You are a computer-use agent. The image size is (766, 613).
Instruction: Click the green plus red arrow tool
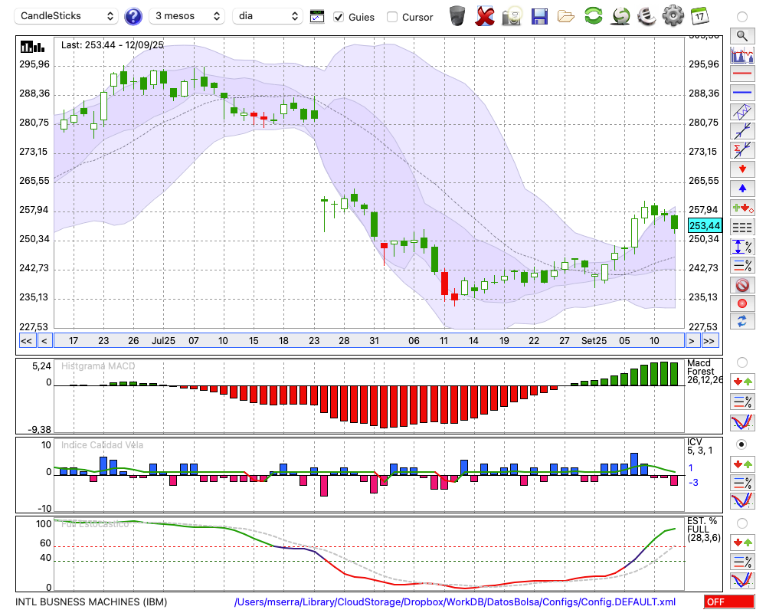pyautogui.click(x=742, y=208)
